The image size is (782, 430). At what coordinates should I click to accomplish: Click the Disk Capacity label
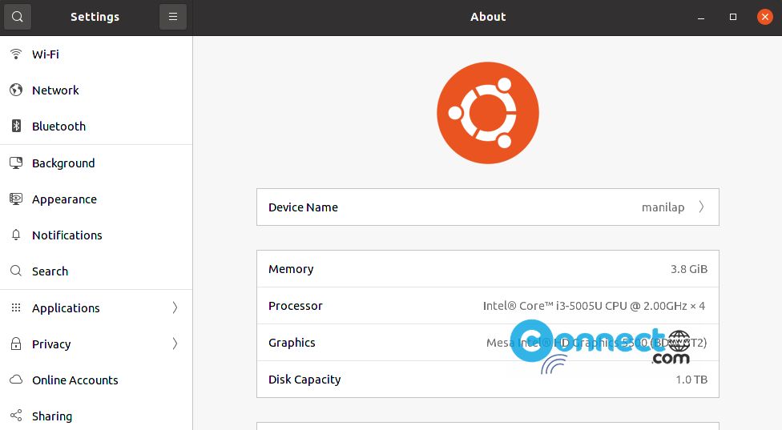click(x=304, y=380)
